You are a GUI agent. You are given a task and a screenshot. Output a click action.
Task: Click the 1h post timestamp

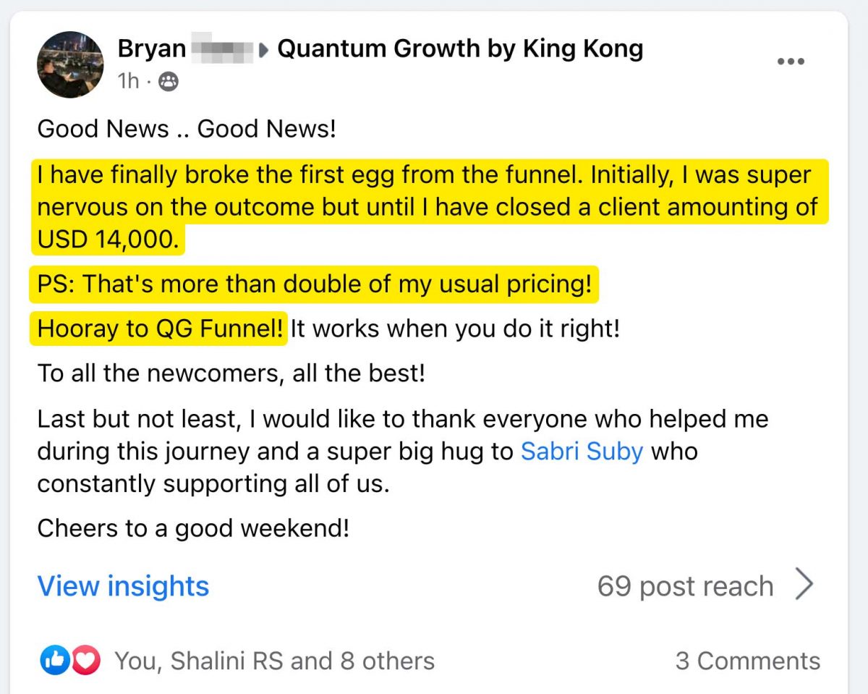[128, 82]
